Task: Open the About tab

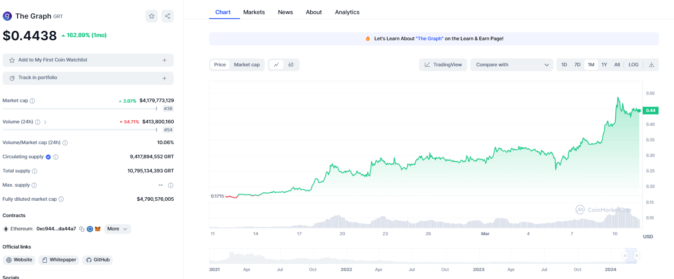Action: point(314,12)
